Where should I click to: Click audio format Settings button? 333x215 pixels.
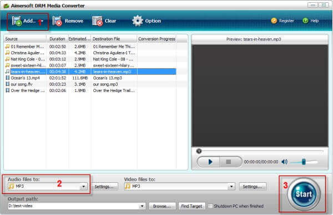pyautogui.click(x=104, y=187)
